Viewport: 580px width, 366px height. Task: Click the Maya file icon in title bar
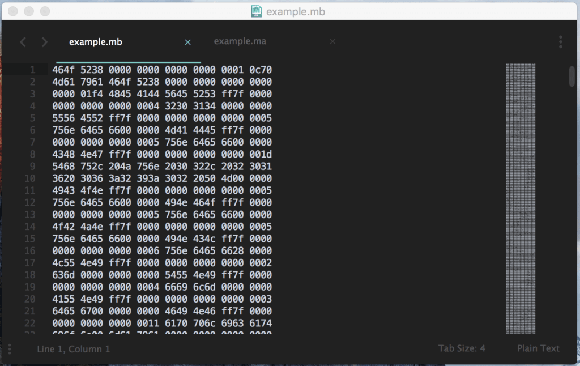coord(257,11)
